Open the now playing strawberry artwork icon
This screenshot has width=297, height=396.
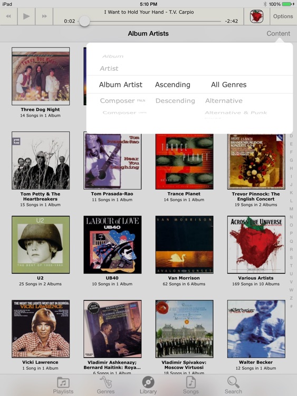(256, 16)
